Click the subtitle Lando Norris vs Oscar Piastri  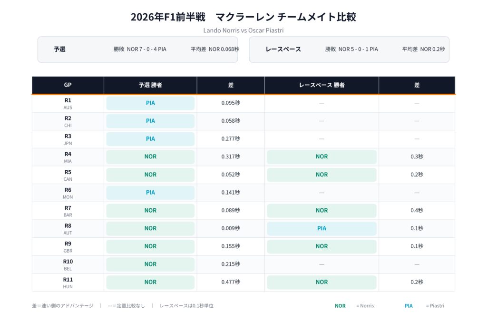tap(243, 30)
